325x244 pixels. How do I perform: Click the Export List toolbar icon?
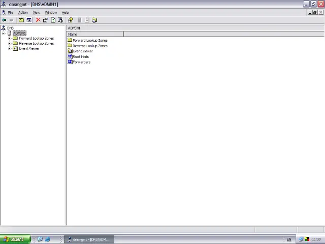(x=60, y=20)
